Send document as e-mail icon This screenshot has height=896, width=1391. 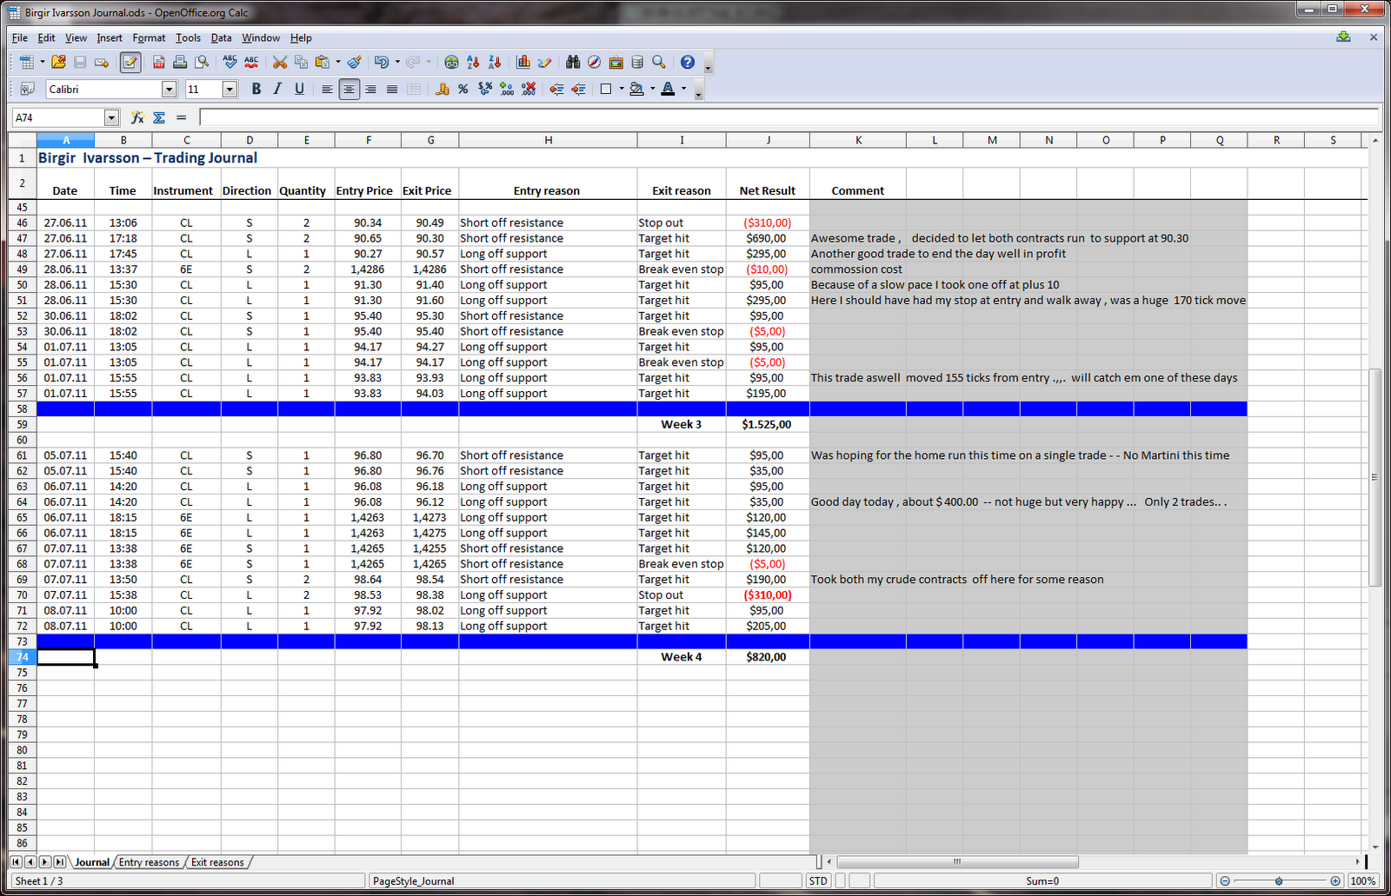[x=102, y=62]
